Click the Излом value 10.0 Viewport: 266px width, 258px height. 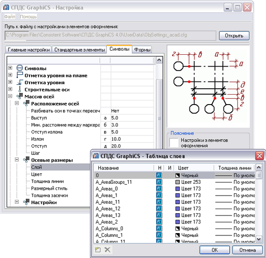click(x=116, y=139)
